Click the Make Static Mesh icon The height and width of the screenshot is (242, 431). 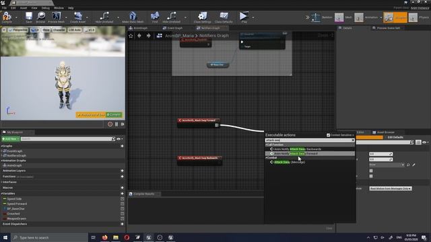[133, 17]
